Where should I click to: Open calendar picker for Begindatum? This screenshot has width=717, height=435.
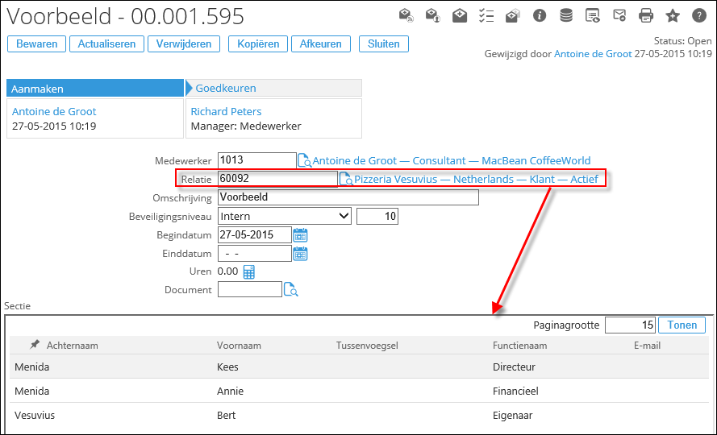(x=300, y=235)
